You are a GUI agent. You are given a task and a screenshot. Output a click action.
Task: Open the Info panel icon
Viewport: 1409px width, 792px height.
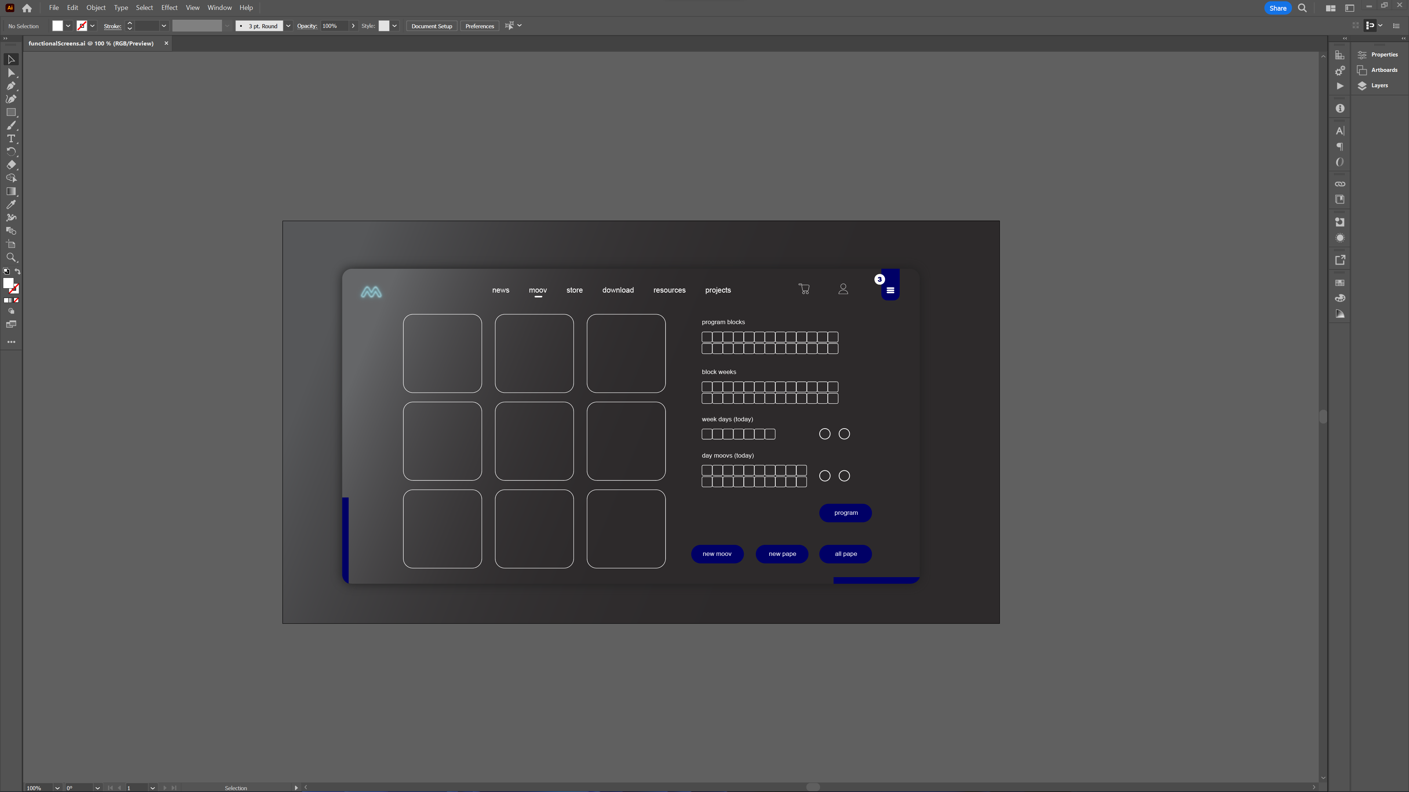pyautogui.click(x=1340, y=108)
